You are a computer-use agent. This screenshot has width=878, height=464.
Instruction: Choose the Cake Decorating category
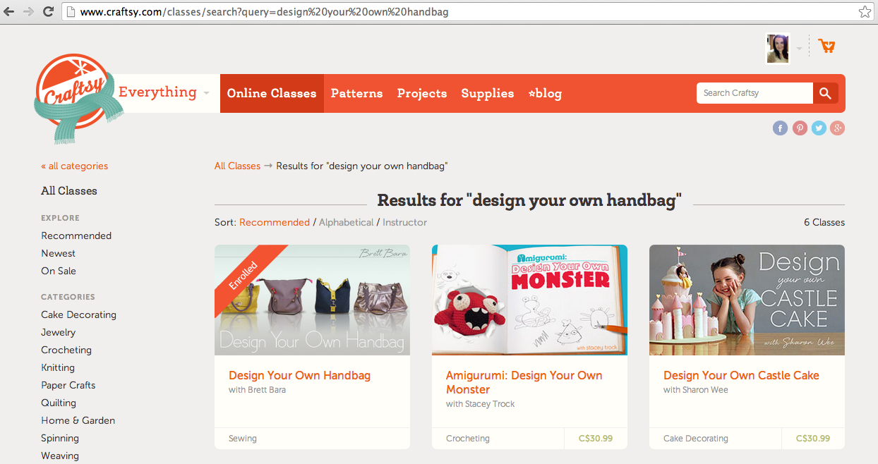[78, 315]
